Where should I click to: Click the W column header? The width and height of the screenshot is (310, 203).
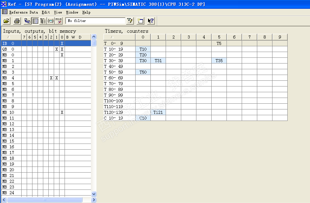[73, 37]
